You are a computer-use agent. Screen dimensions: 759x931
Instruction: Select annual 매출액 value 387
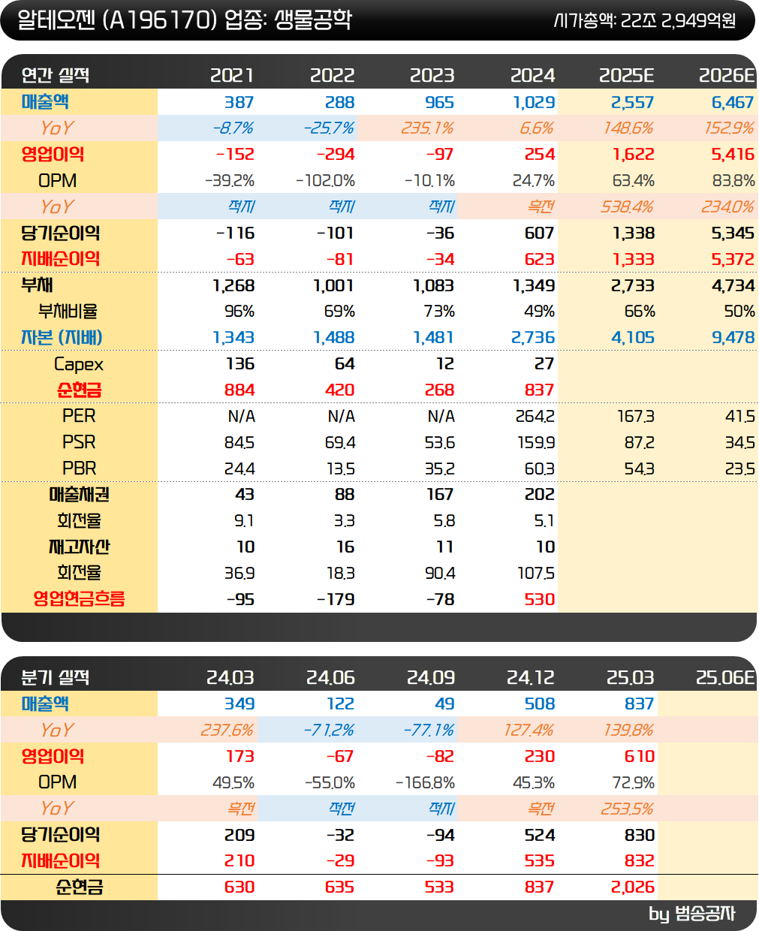click(239, 102)
